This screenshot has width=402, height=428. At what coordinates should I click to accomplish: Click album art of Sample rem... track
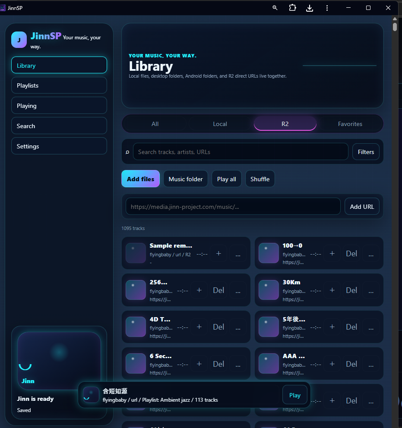click(x=136, y=253)
